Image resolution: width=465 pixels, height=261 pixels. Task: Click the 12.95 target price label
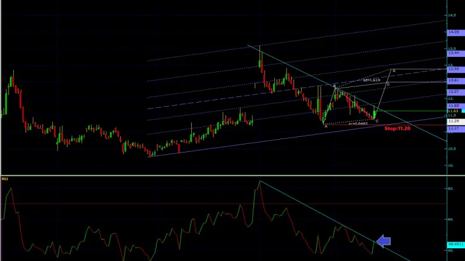456,69
